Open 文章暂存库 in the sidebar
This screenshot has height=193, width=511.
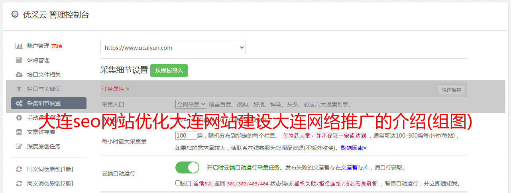(x=41, y=132)
